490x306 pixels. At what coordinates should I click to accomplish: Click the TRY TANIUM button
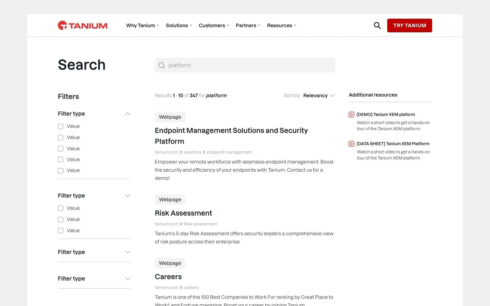410,26
